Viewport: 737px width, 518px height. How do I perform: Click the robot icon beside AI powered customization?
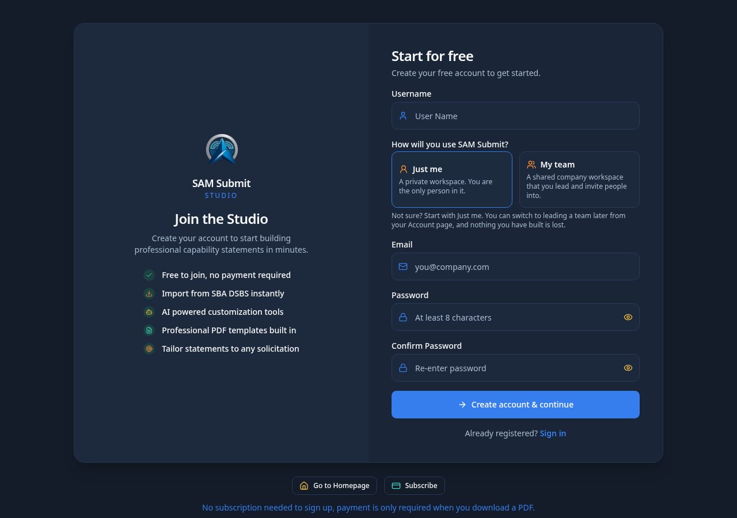coord(149,312)
